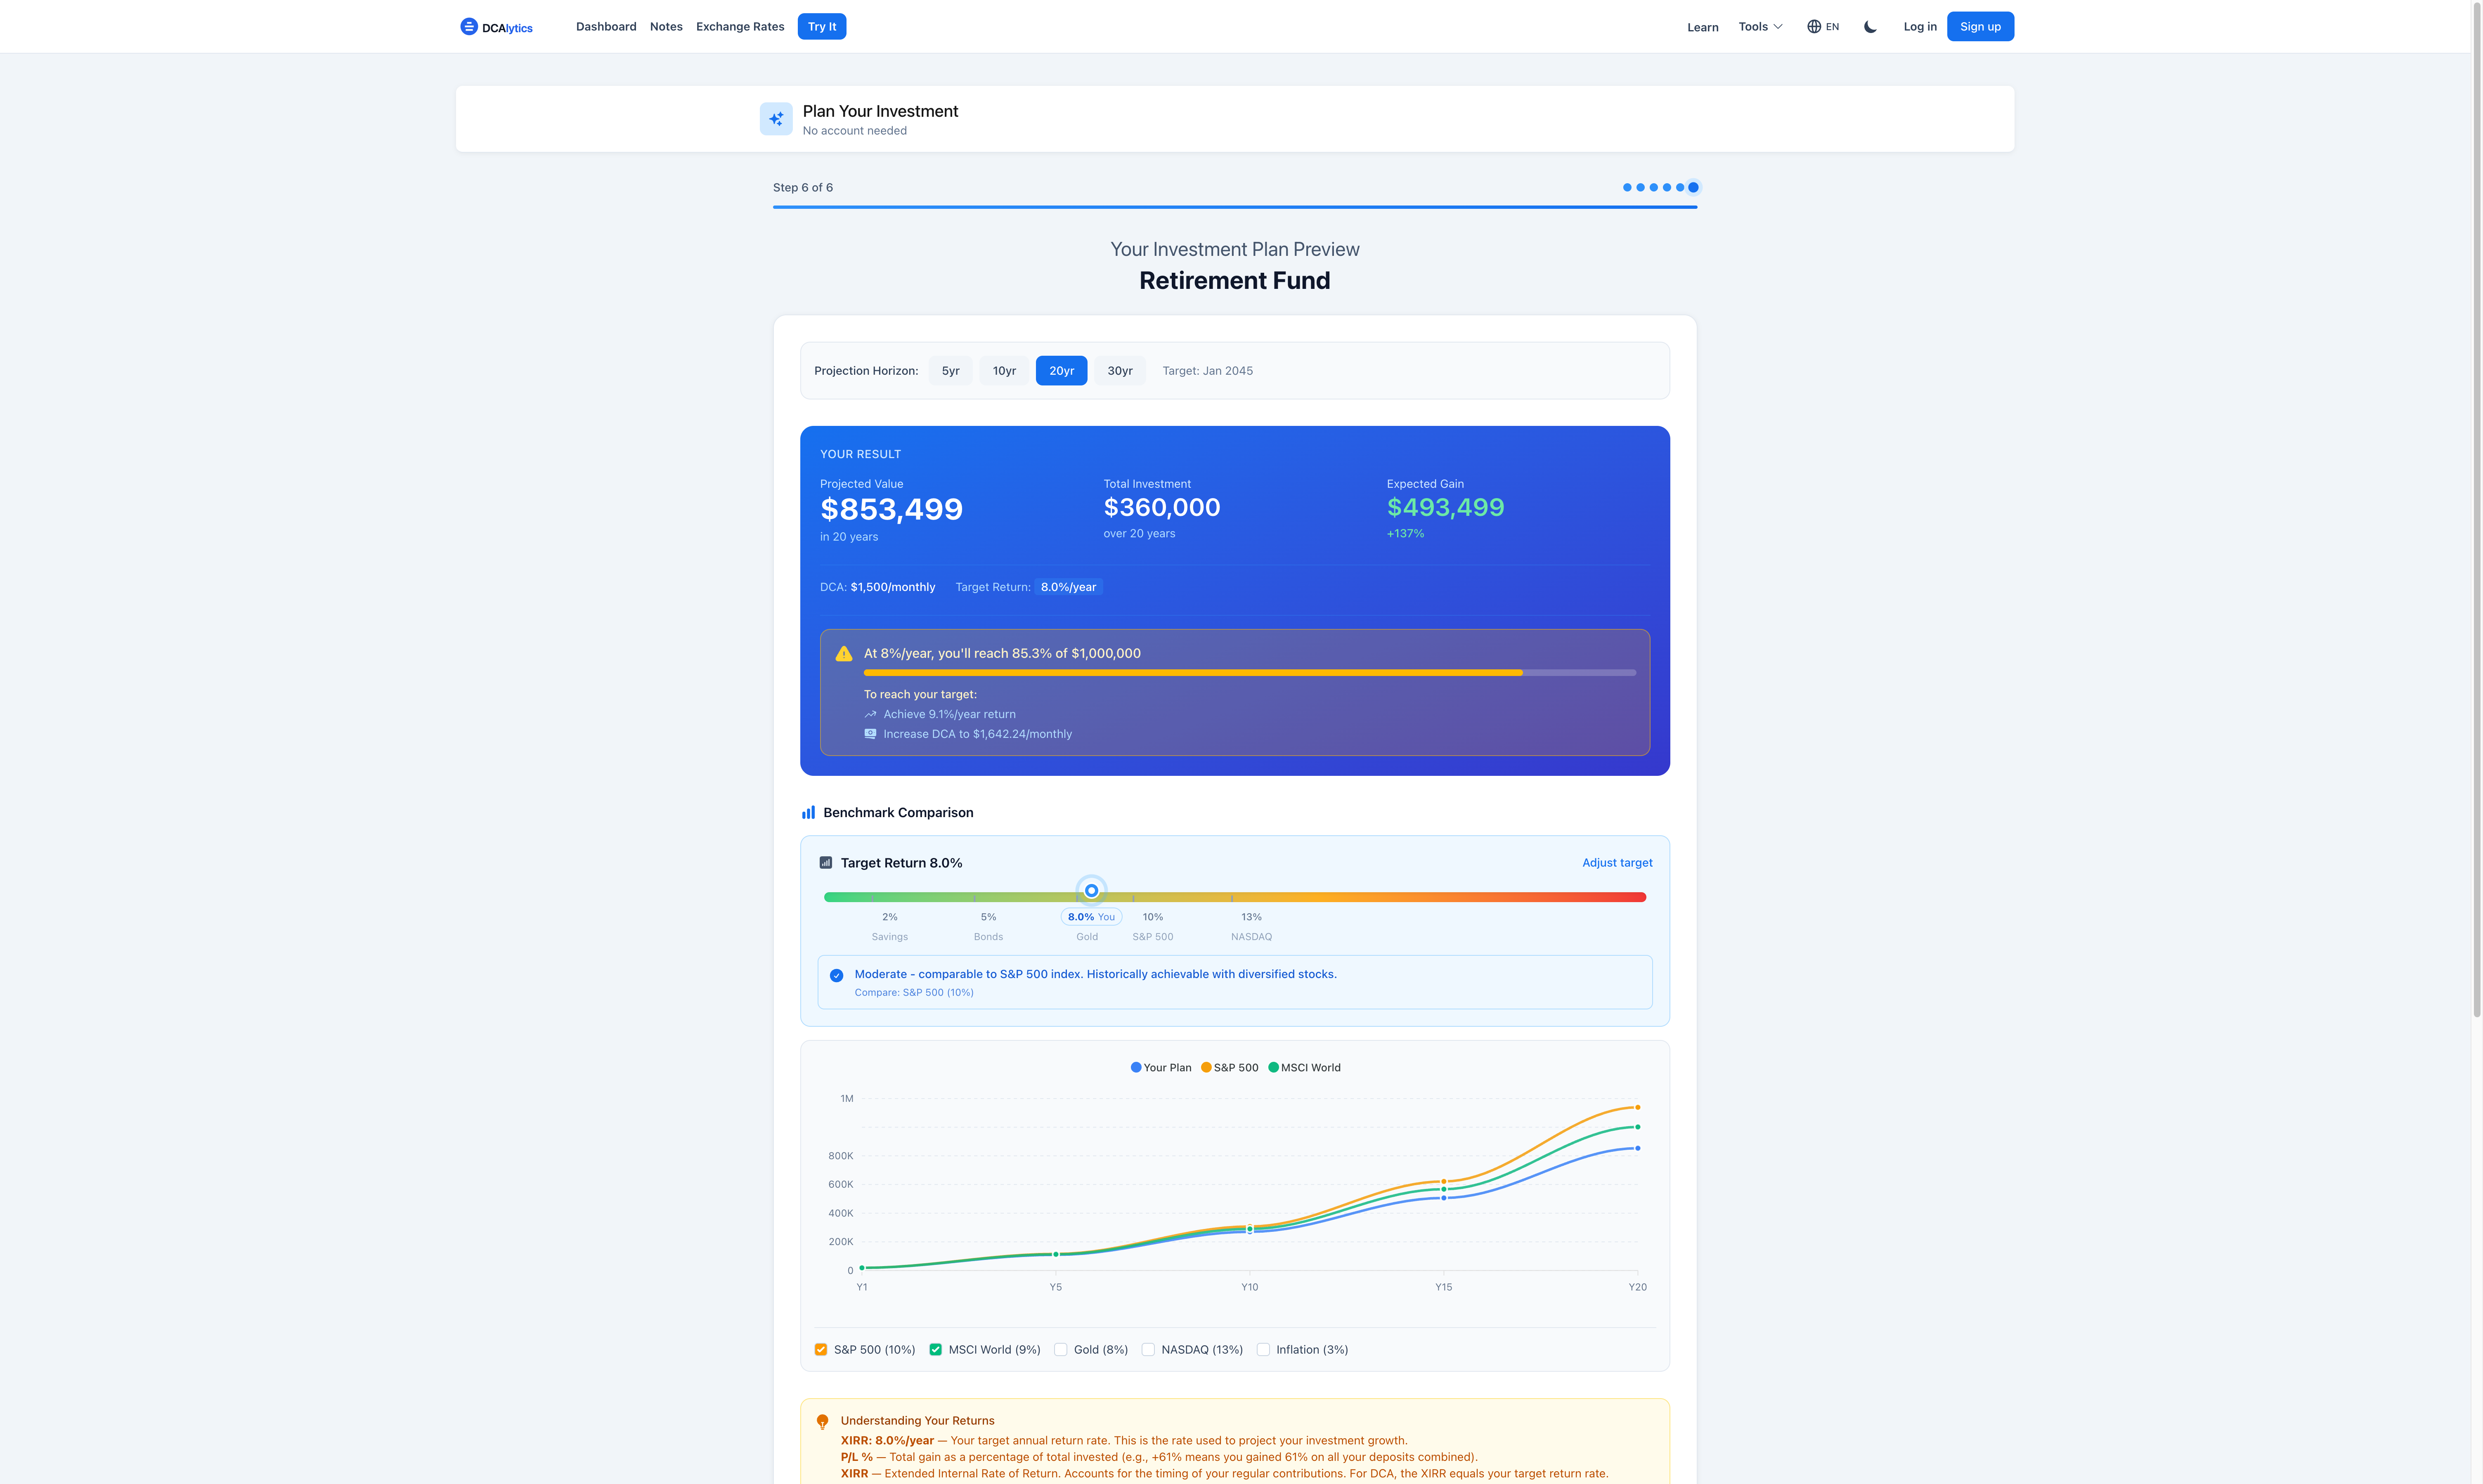Click the Sign up button
This screenshot has height=1484, width=2483.
tap(1980, 26)
